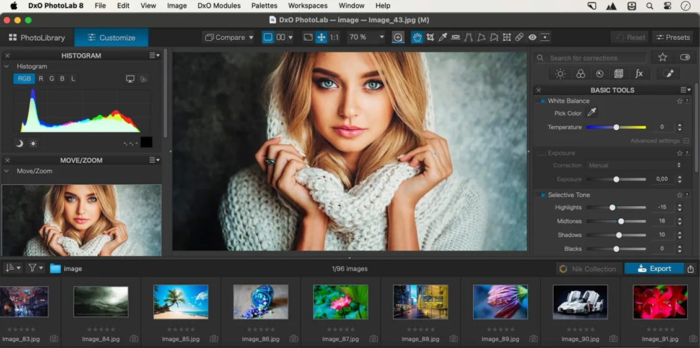Screen dimensions: 700x348
Task: Open the Workspaces menu
Action: [x=308, y=6]
